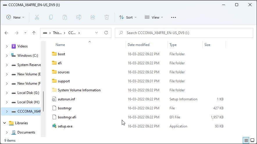Click 'EFI File' type cell

pyautogui.click(x=174, y=117)
